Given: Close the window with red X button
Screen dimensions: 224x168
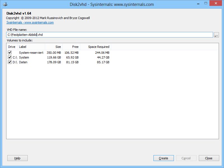Looking at the screenshot, I should coord(216,3).
